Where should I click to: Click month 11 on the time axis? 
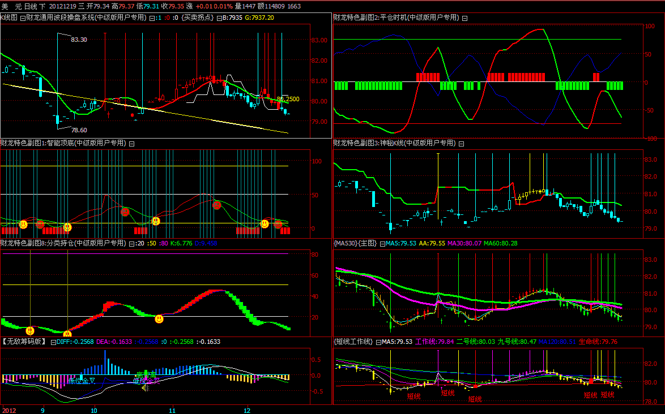pyautogui.click(x=173, y=409)
